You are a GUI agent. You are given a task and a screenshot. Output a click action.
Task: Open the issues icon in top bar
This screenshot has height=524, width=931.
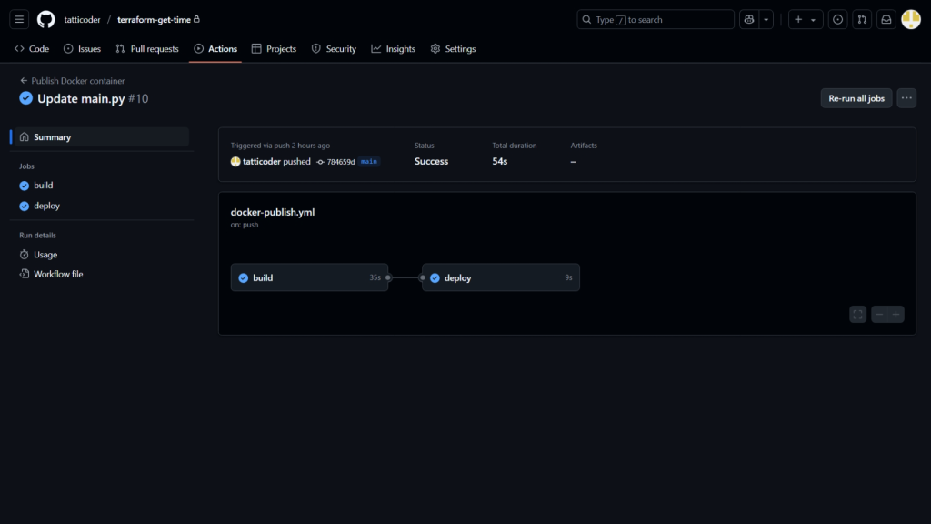click(837, 19)
